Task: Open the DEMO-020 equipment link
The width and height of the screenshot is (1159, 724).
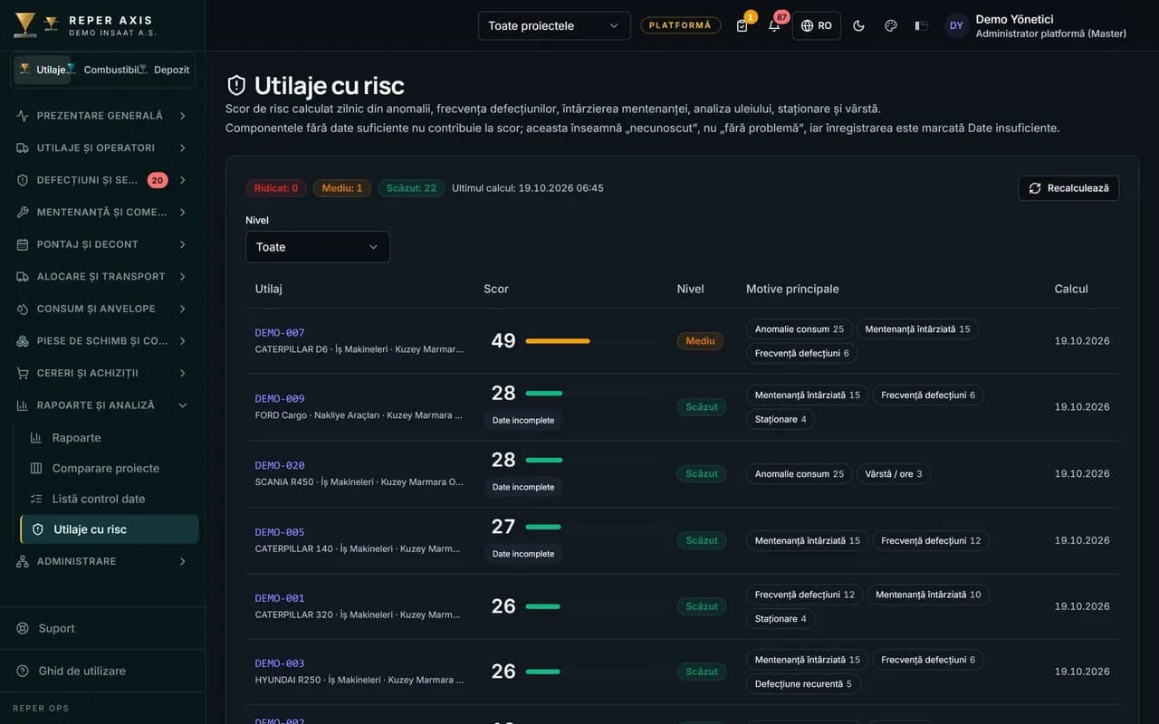Action: [x=280, y=465]
